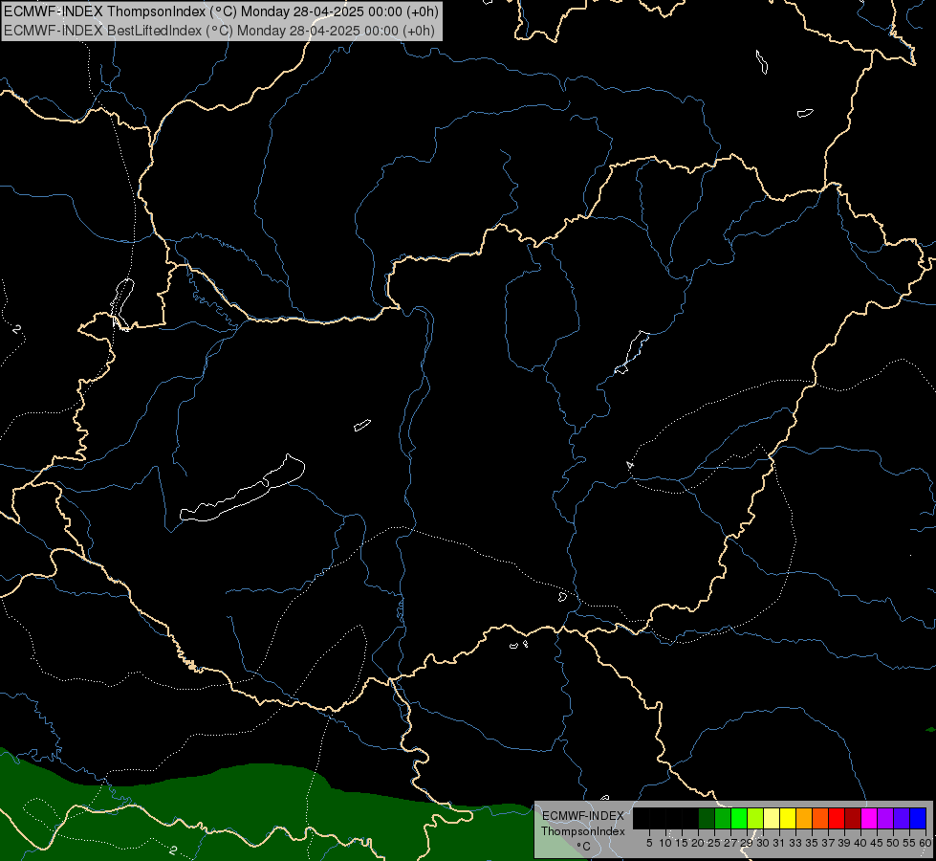Pick the violet 50–55 legend swatch
Image resolution: width=936 pixels, height=861 pixels.
902,818
